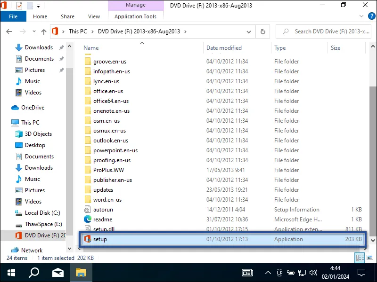Open the volume control in the system tray
Viewport: 377px width, 282px height.
tap(313, 273)
